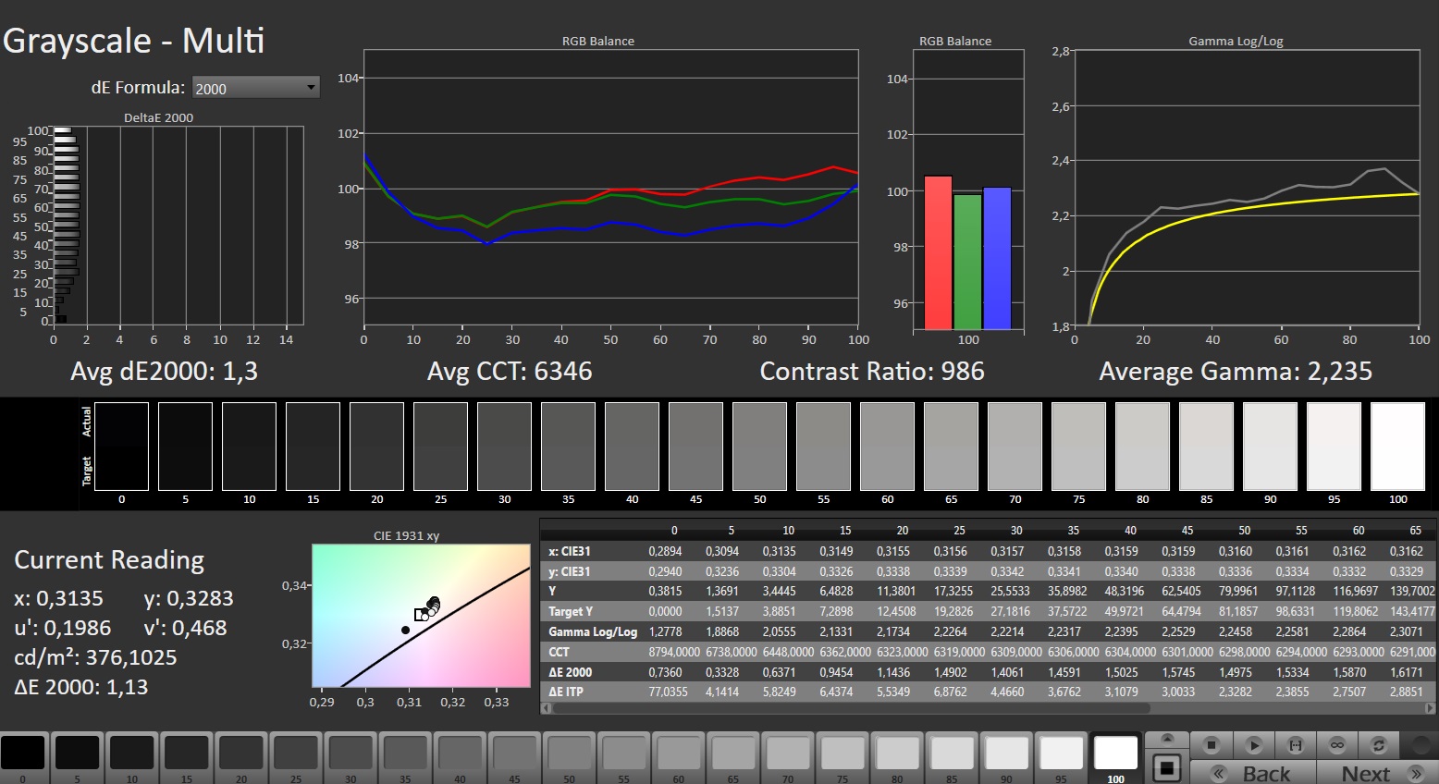Select the 25 gray patch button
Screen dimensions: 1439x784
tap(296, 753)
